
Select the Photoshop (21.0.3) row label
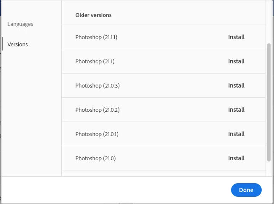pyautogui.click(x=97, y=85)
